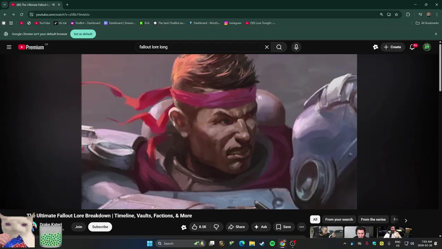Go forward in browser history
This screenshot has height=249, width=442.
[x=13, y=15]
